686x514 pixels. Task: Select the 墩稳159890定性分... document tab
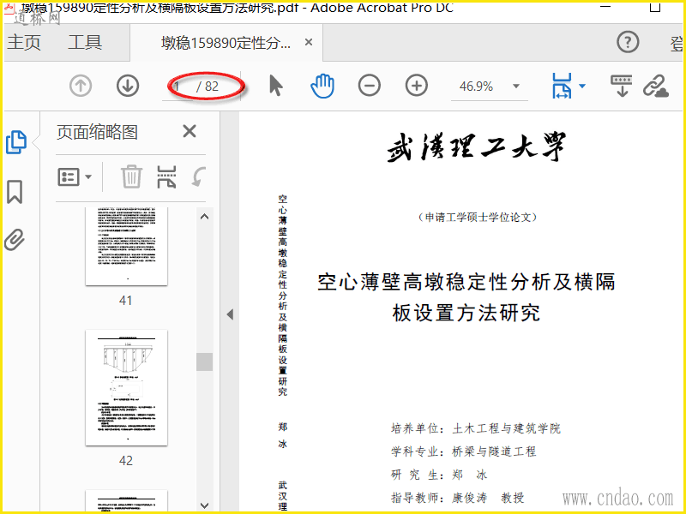[x=226, y=43]
